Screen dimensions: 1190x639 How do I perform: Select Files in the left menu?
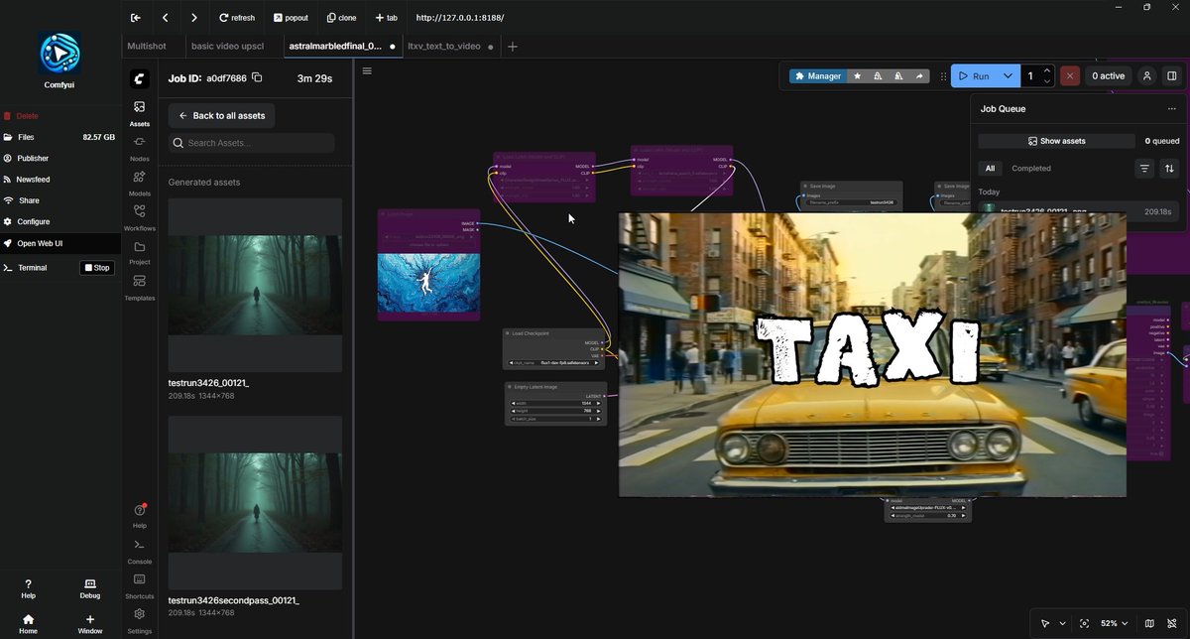(x=59, y=137)
